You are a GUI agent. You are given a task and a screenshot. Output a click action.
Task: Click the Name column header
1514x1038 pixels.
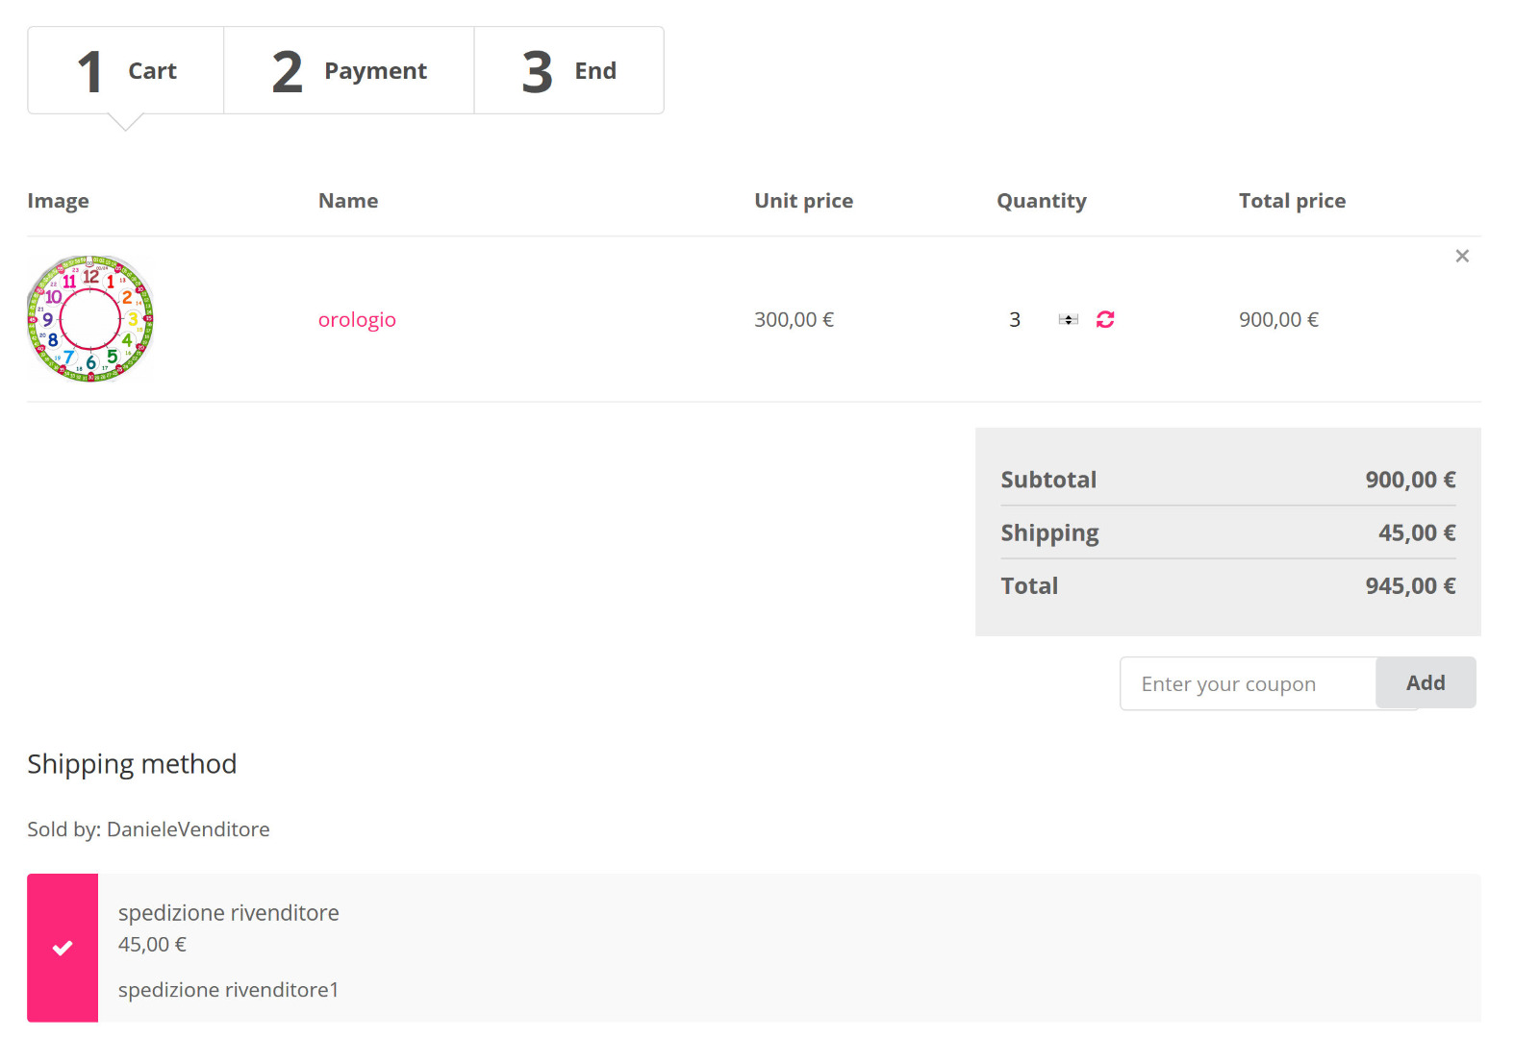point(348,201)
